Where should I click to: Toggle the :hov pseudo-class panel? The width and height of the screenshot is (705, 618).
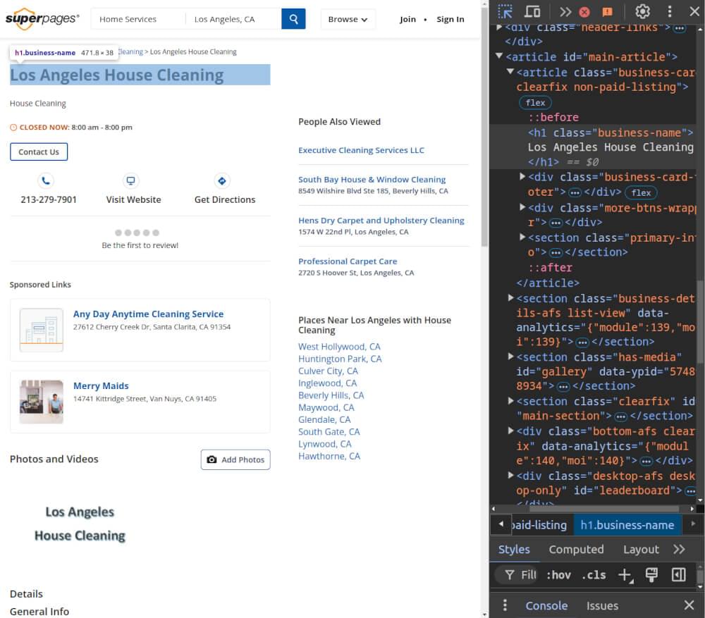[x=558, y=574]
